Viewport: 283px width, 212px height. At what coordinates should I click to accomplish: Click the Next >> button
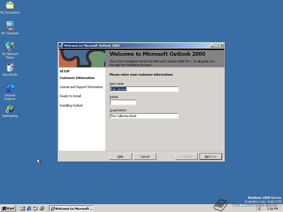211,157
